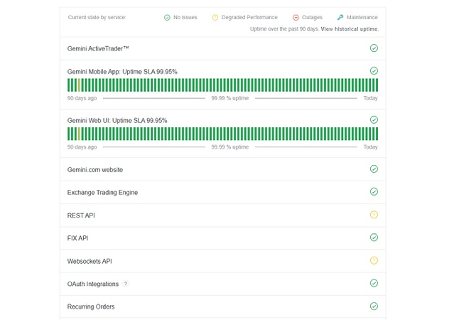Open the View historical uptime link

coord(350,29)
